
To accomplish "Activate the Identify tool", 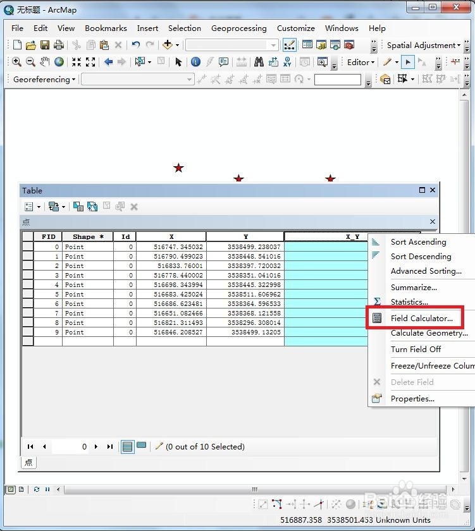I will 195,62.
